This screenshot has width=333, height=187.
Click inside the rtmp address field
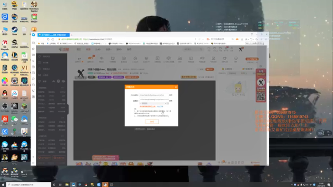click(x=154, y=95)
